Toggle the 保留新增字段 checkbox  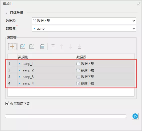click(x=7, y=104)
